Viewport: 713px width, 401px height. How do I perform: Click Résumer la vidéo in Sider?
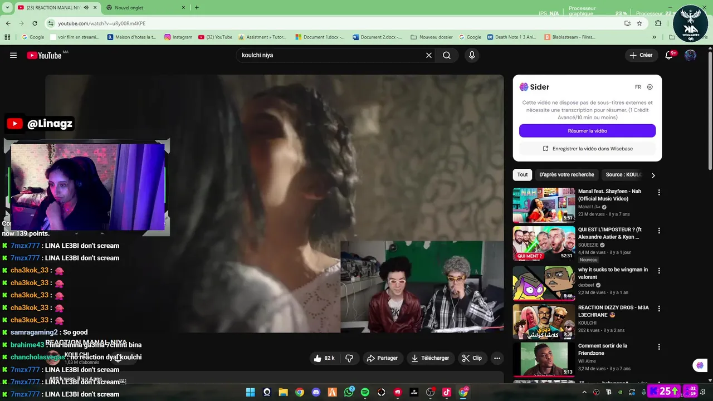pos(587,131)
